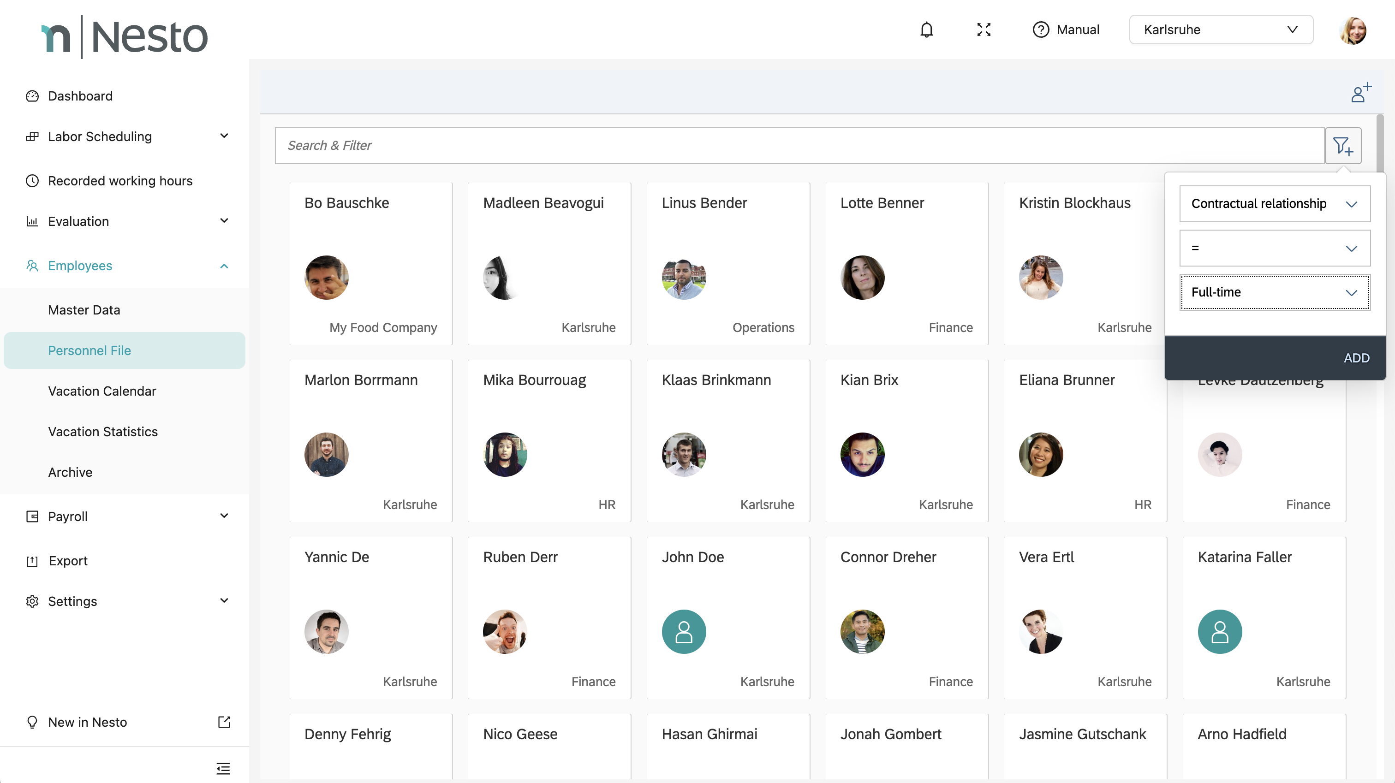The height and width of the screenshot is (783, 1395).
Task: Click the Search & Filter input field
Action: (x=799, y=146)
